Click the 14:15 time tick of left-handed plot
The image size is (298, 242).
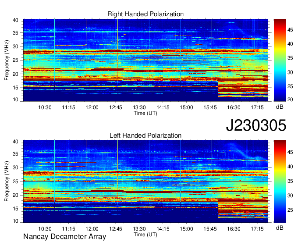coord(163,229)
